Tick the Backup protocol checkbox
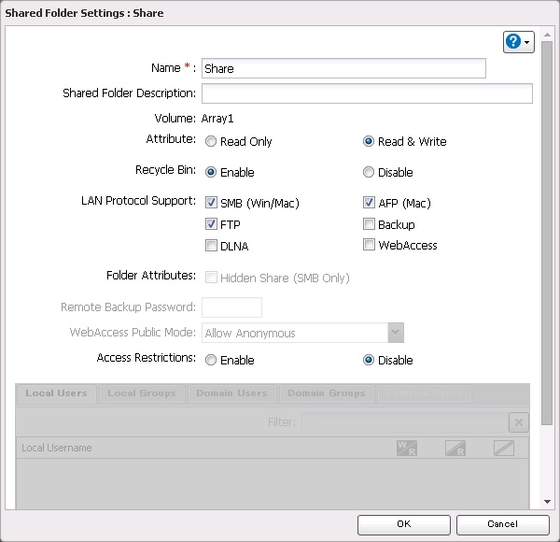The width and height of the screenshot is (560, 542). [369, 224]
